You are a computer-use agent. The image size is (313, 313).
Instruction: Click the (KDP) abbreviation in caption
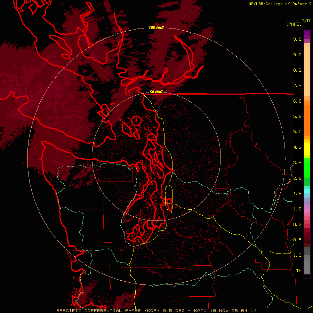(x=152, y=311)
